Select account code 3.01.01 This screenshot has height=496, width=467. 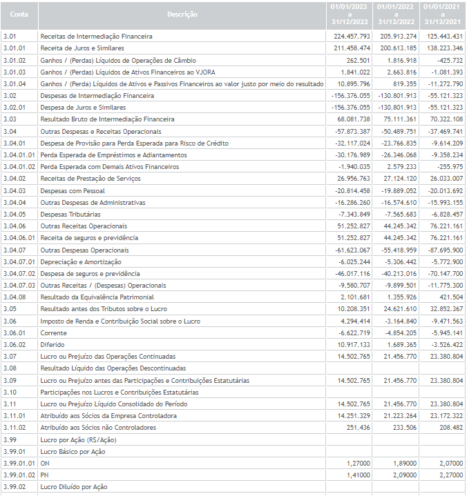15,48
